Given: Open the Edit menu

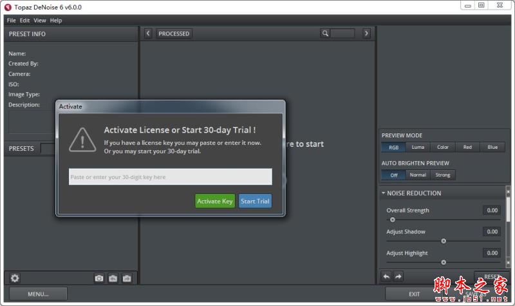Looking at the screenshot, I should [x=24, y=21].
